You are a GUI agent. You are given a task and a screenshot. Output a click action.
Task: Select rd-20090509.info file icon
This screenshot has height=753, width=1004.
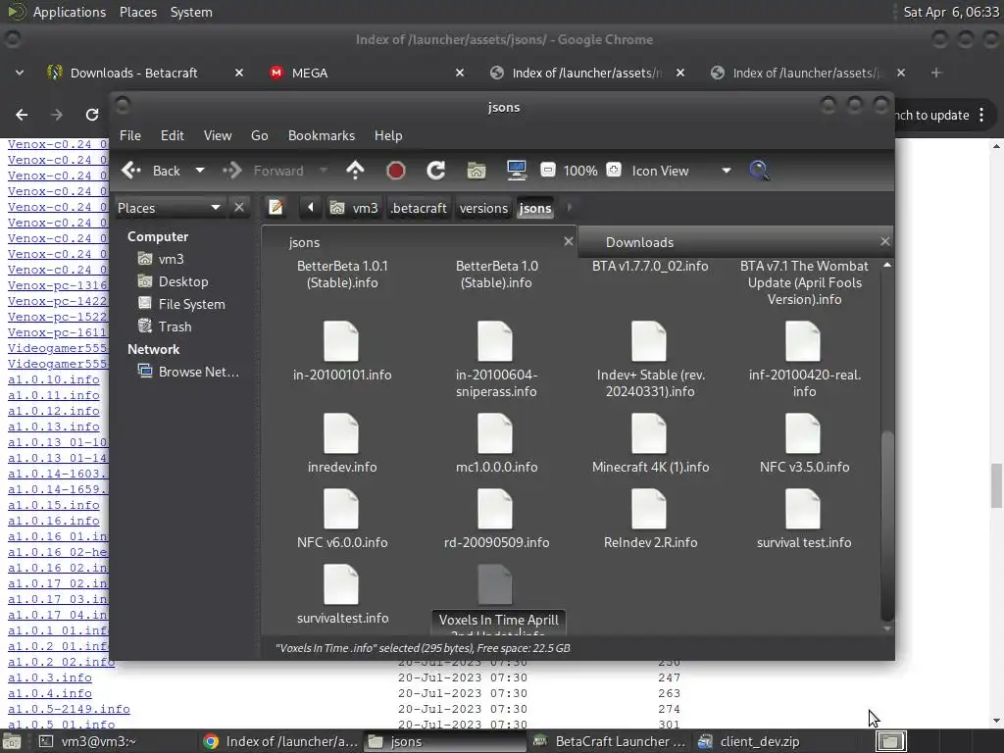[x=495, y=509]
